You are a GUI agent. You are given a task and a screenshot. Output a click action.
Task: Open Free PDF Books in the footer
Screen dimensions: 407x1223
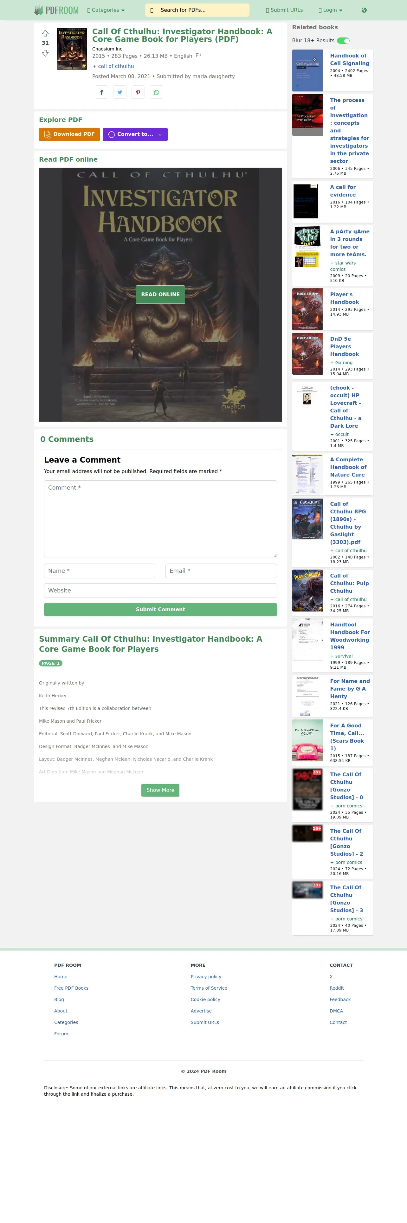click(x=71, y=988)
